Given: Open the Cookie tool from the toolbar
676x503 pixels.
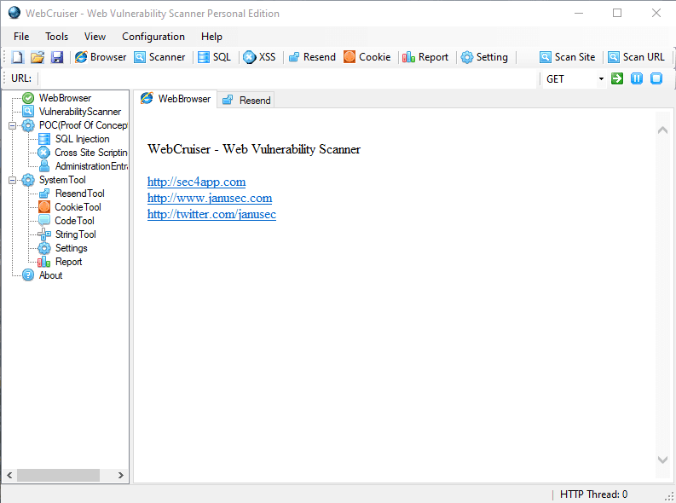Looking at the screenshot, I should click(367, 57).
